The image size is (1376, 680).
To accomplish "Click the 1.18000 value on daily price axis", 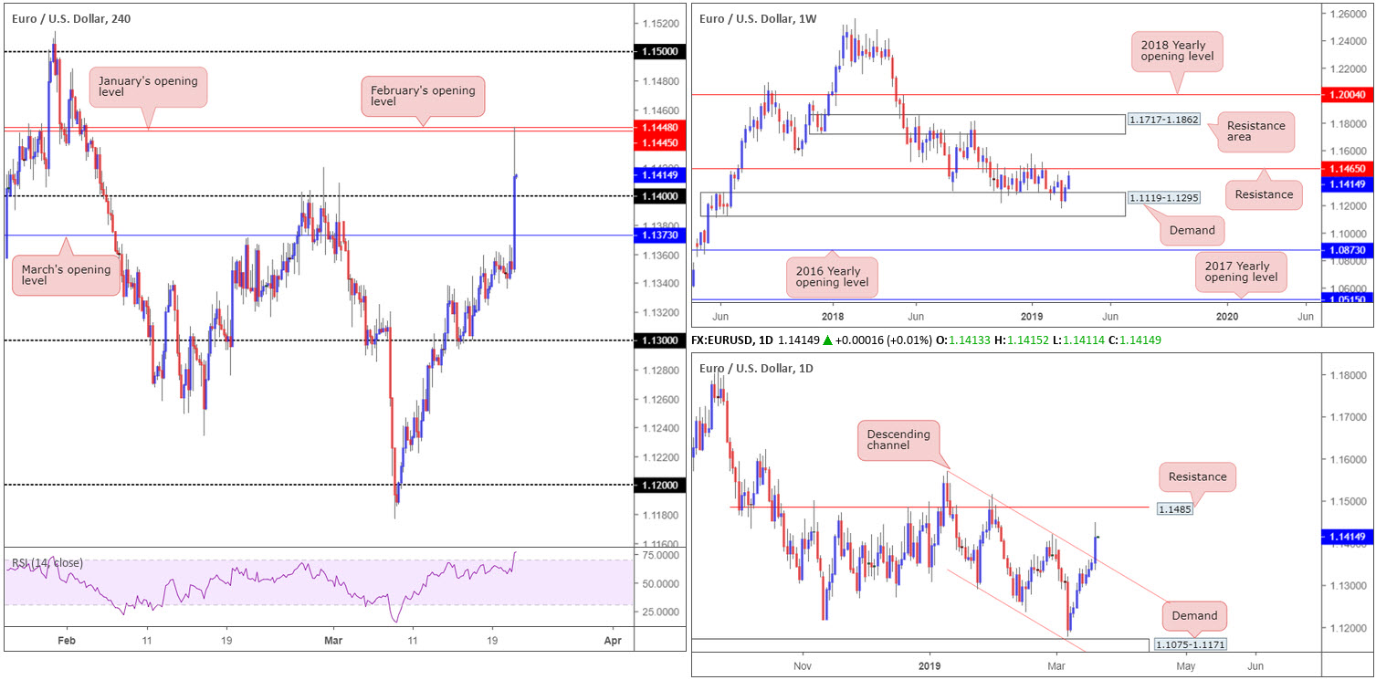I will [1348, 375].
